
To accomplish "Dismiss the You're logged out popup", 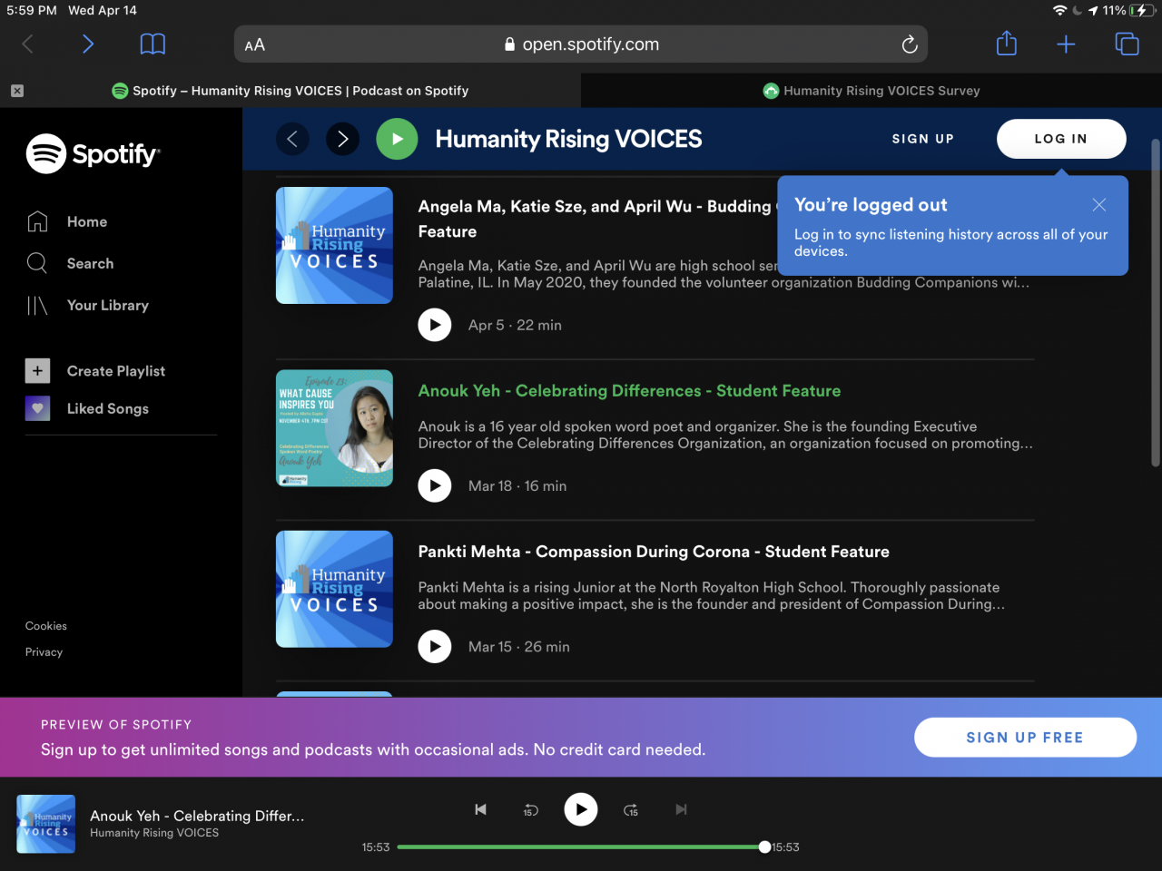I will tap(1099, 205).
